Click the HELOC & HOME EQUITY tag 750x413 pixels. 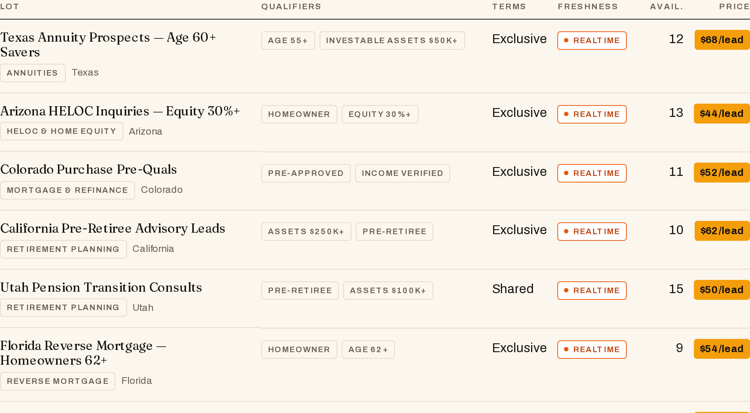coord(61,131)
